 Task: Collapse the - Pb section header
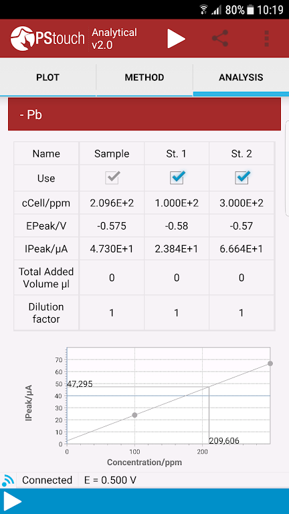(x=144, y=114)
